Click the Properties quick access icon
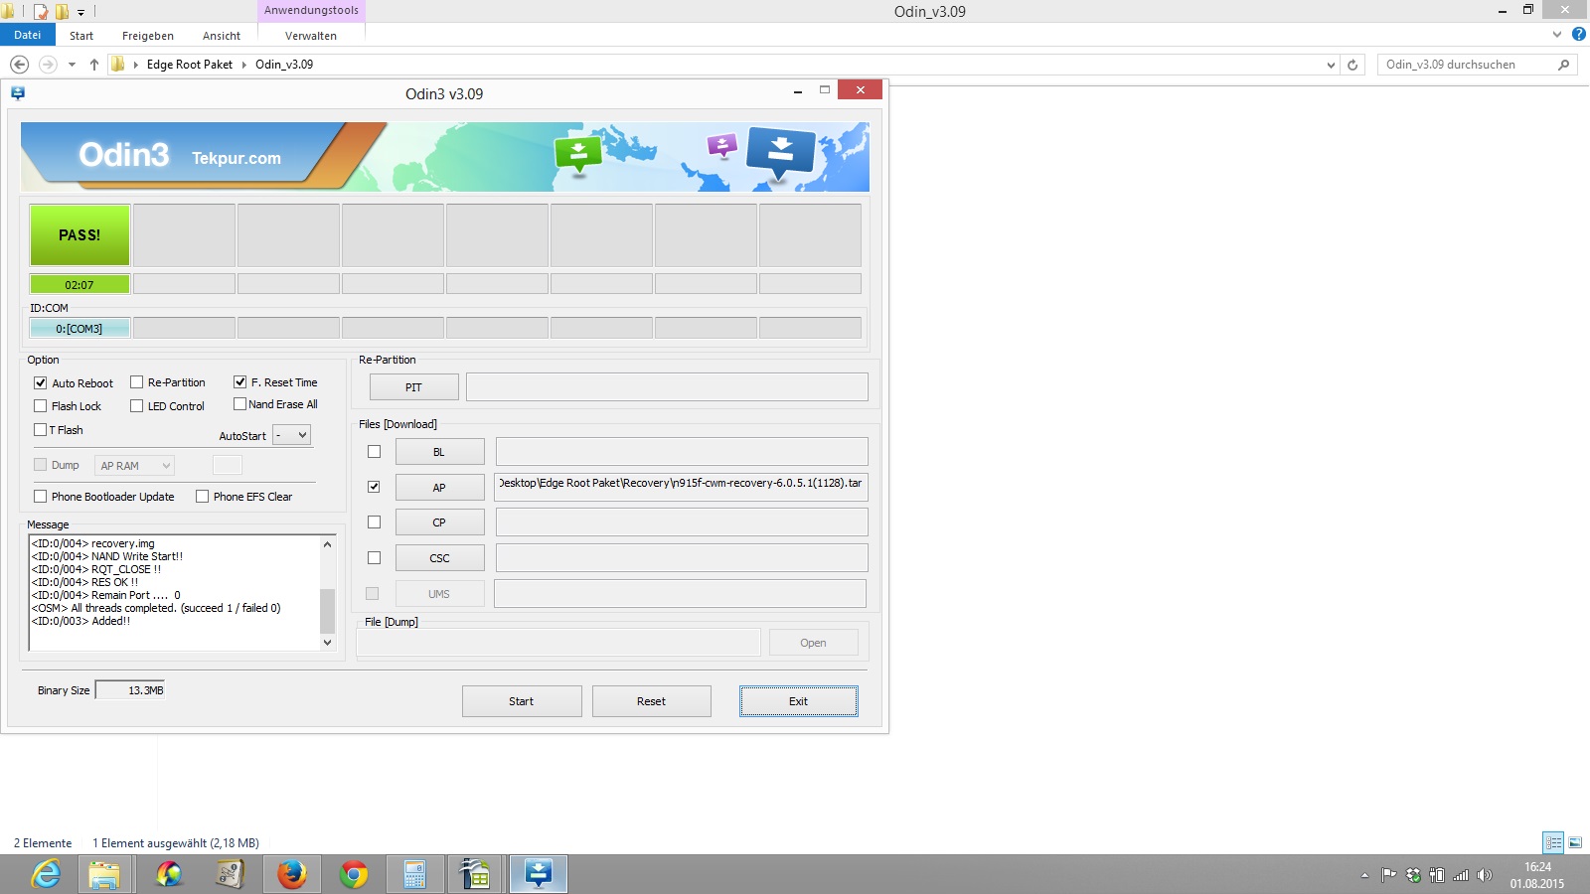 (41, 12)
